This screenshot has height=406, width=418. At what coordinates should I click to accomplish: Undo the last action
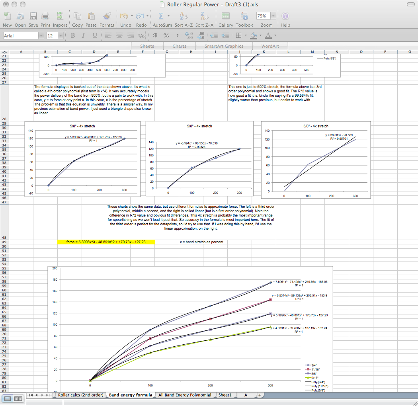tap(124, 16)
